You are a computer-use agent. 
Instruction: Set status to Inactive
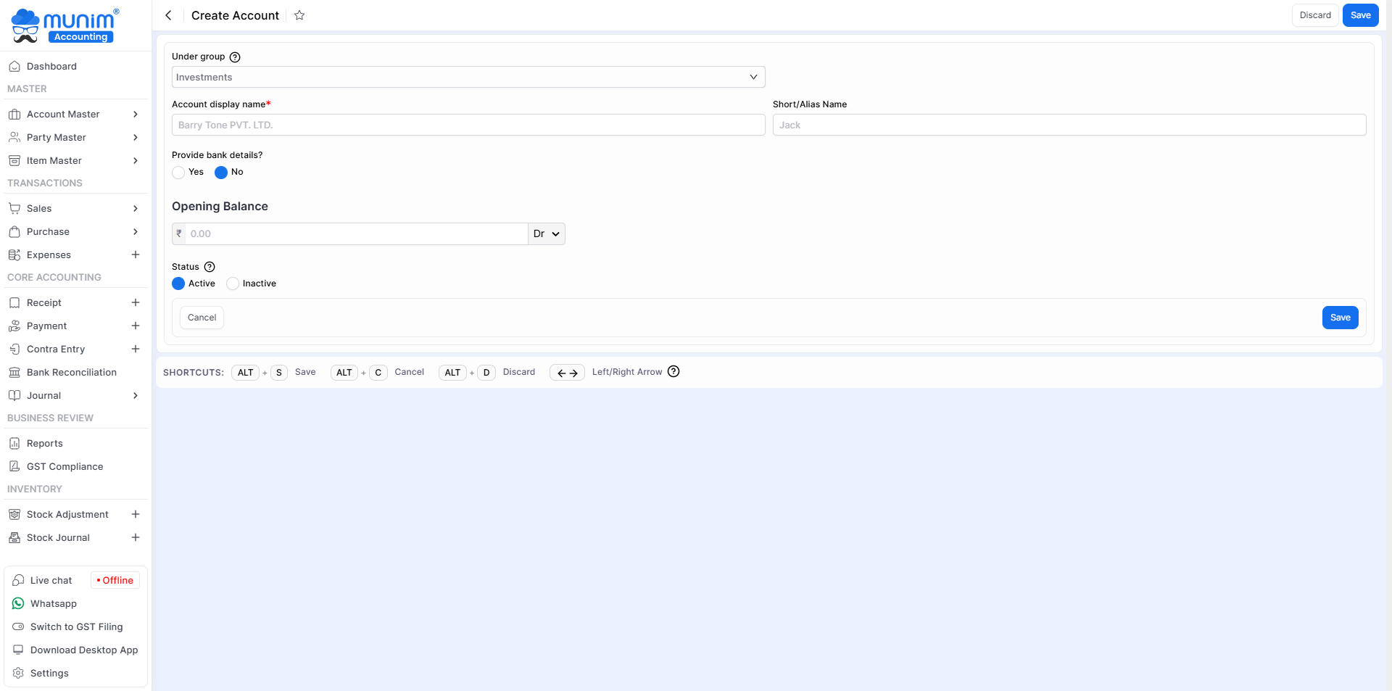point(233,284)
